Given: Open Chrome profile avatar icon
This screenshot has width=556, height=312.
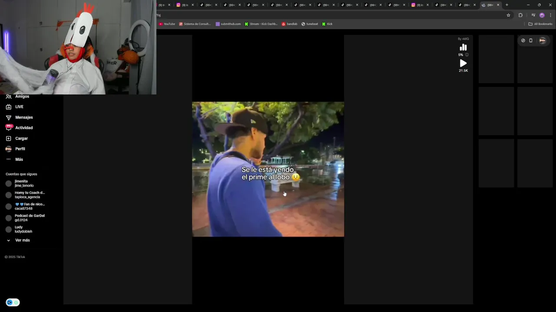Looking at the screenshot, I should click(x=542, y=15).
